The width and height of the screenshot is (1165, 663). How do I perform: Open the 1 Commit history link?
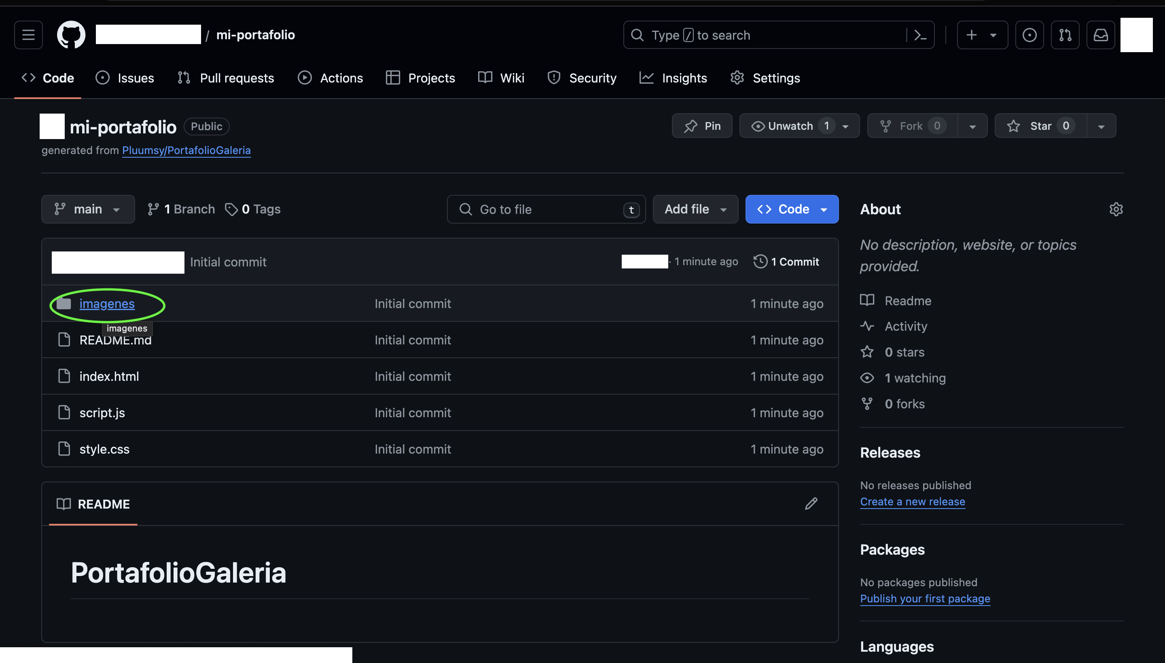[786, 262]
